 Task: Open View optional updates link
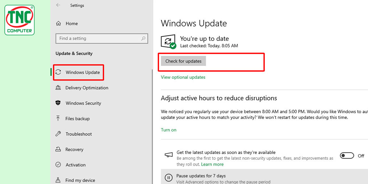183,77
